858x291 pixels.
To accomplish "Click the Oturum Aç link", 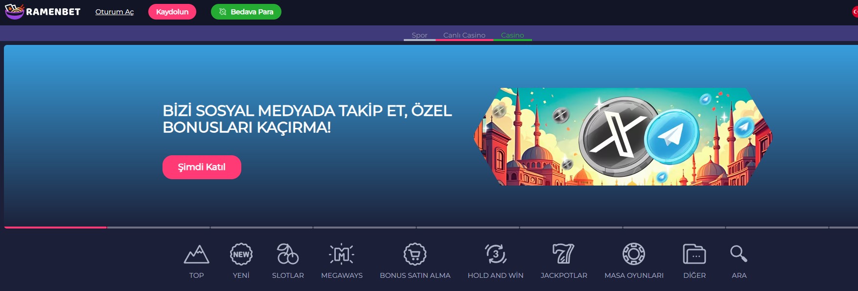I will [x=115, y=12].
